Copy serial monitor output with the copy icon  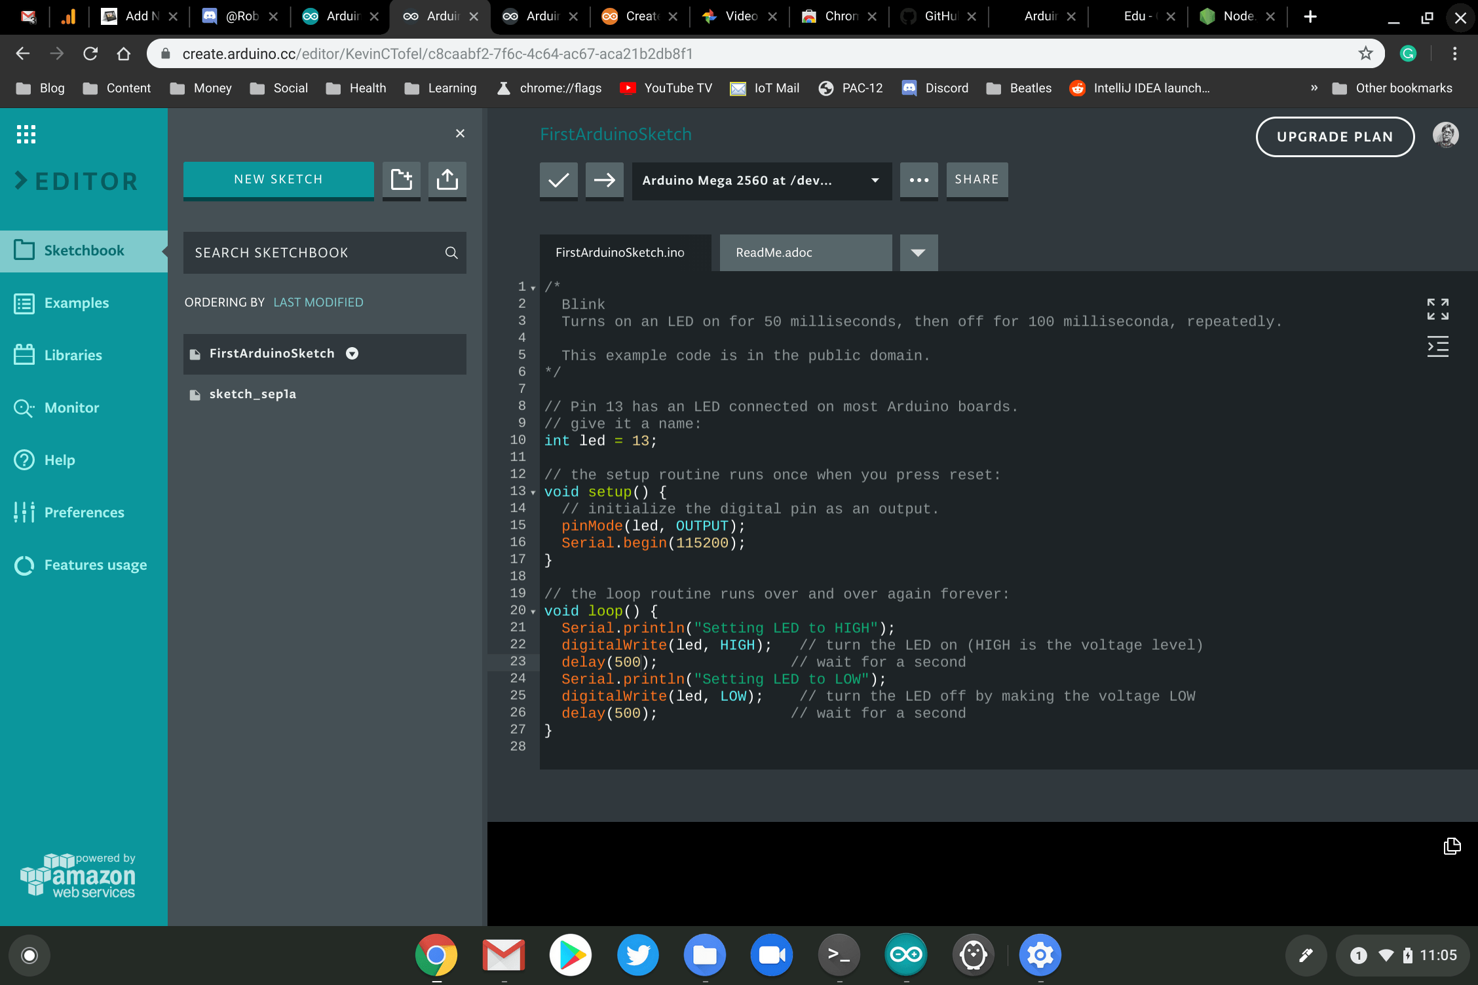tap(1452, 846)
